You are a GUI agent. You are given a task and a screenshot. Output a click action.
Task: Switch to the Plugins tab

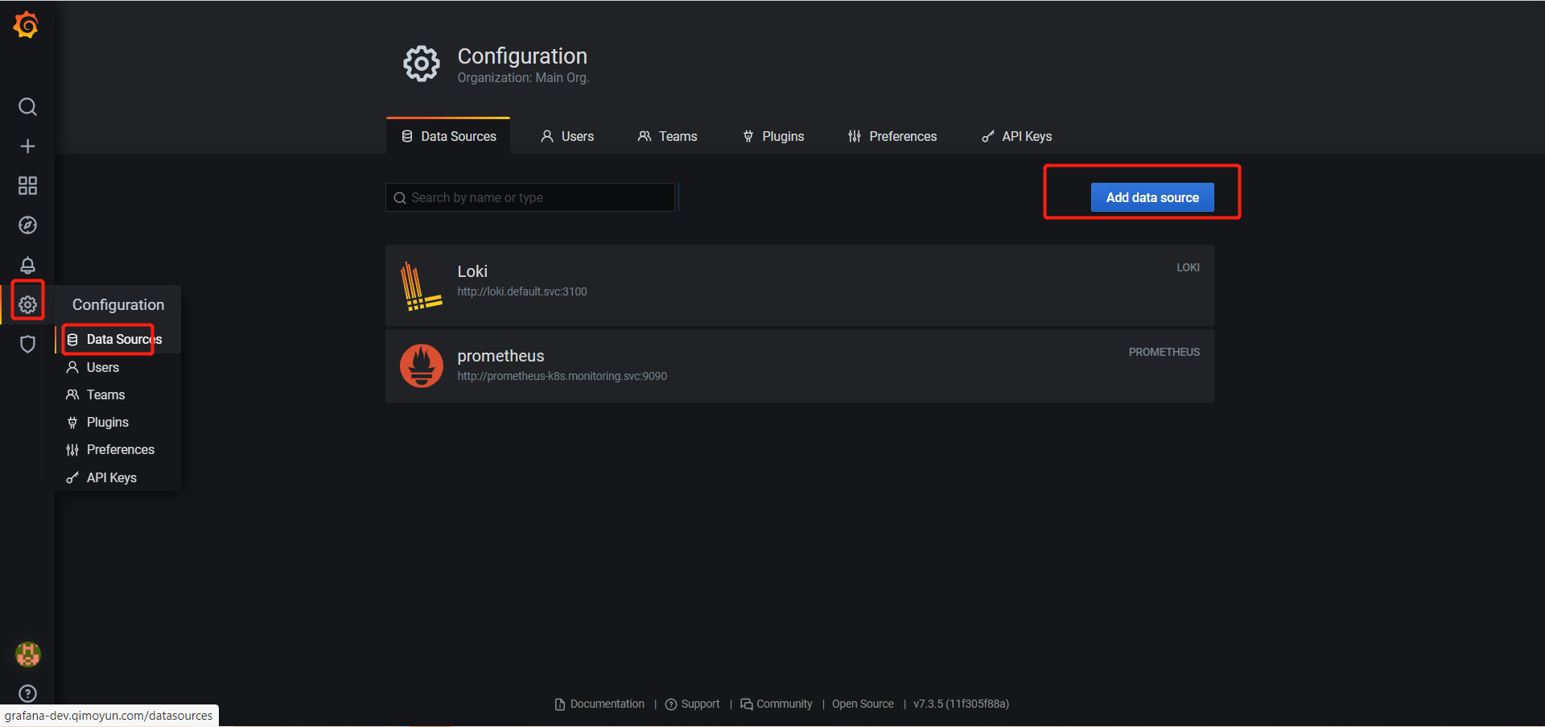(x=773, y=136)
